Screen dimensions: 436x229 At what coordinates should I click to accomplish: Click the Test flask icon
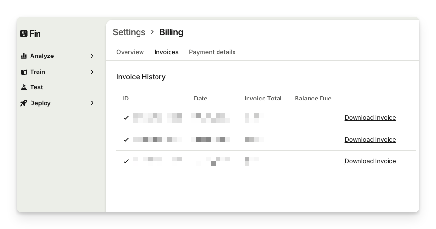coord(24,87)
